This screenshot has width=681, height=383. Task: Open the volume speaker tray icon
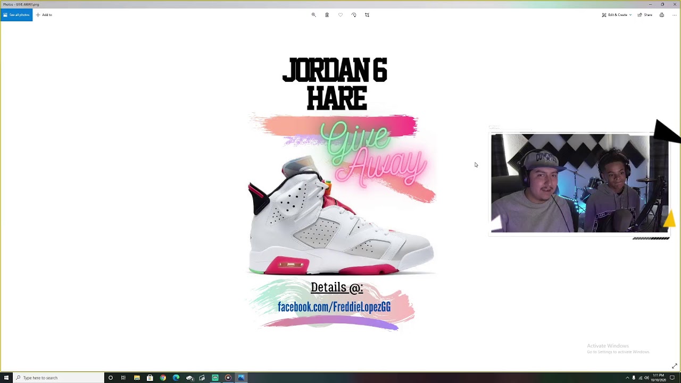pos(646,378)
